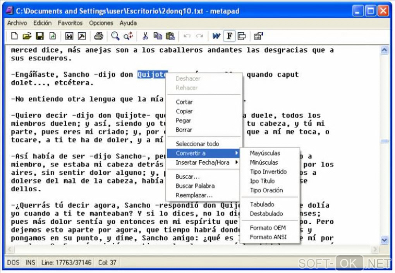Convert to Formato OEM
The image size is (395, 273).
270,228
